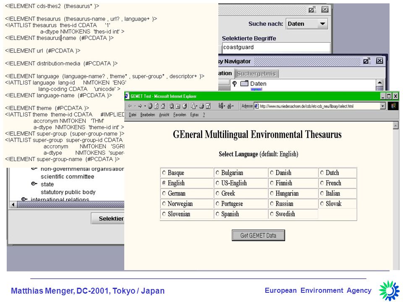Image resolution: width=403 pixels, height=302 pixels.
Task: Print the page with the printer icon
Action: (x=202, y=106)
